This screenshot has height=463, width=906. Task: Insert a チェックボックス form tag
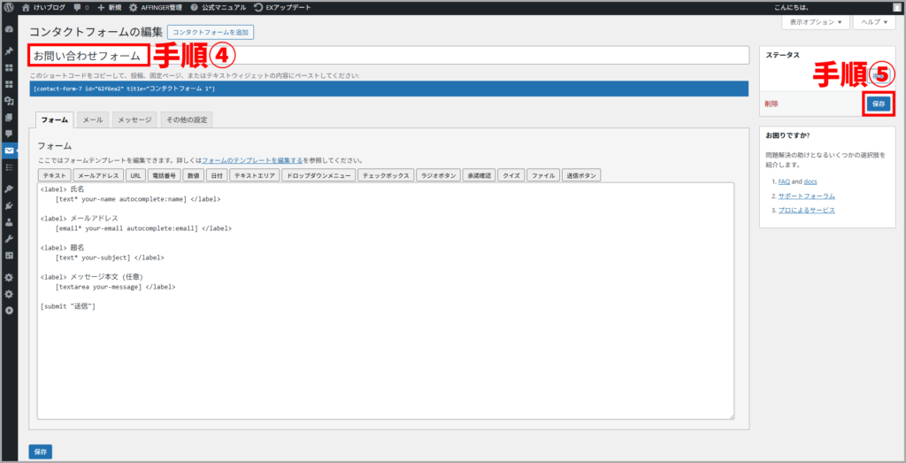pos(386,176)
